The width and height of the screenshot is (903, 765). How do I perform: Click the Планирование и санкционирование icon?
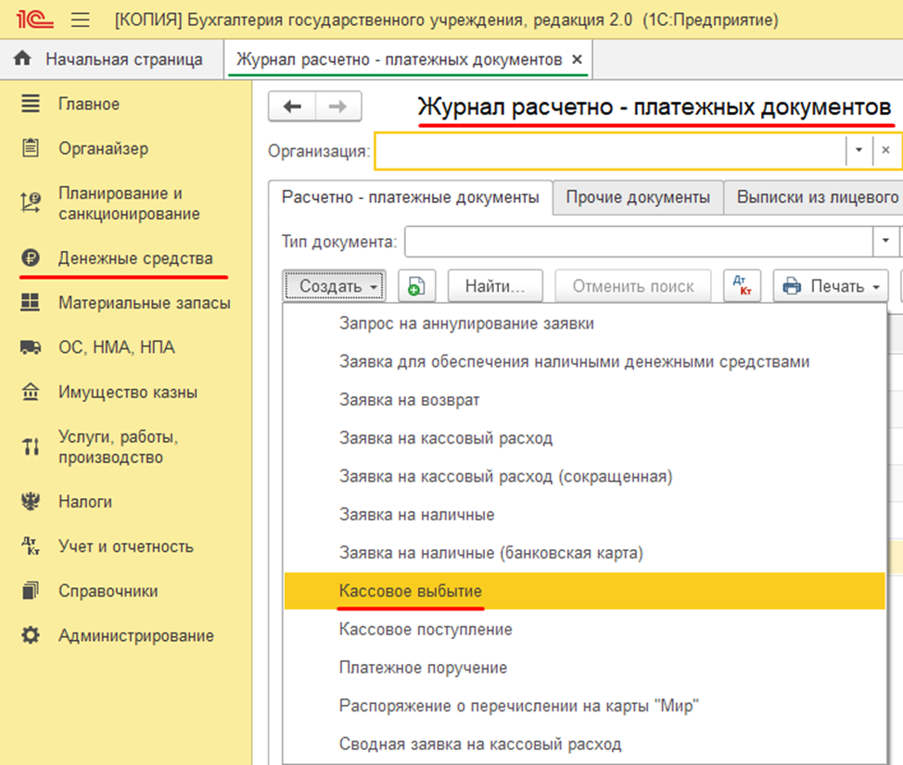tap(31, 203)
